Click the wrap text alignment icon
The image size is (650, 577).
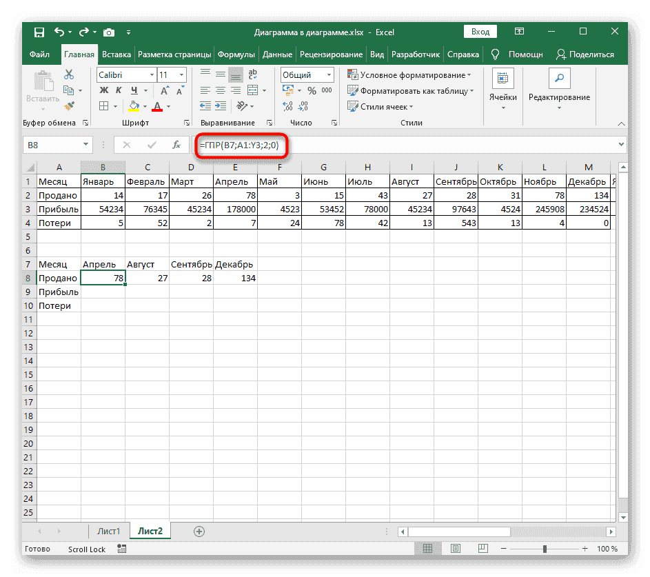click(x=252, y=74)
